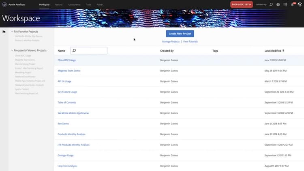This screenshot has width=304, height=171.
Task: Click the Adobe Analytics logo icon
Action: [x=4, y=4]
